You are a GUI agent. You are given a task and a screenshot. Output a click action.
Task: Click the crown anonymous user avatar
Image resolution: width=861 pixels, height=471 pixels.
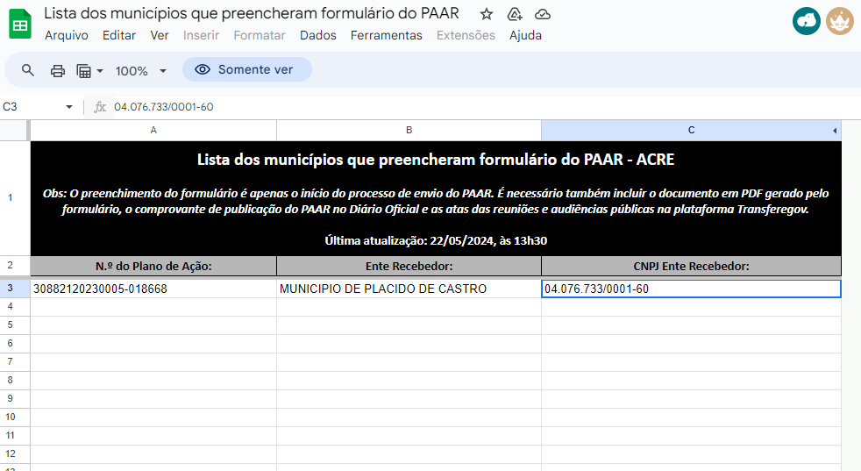click(839, 21)
